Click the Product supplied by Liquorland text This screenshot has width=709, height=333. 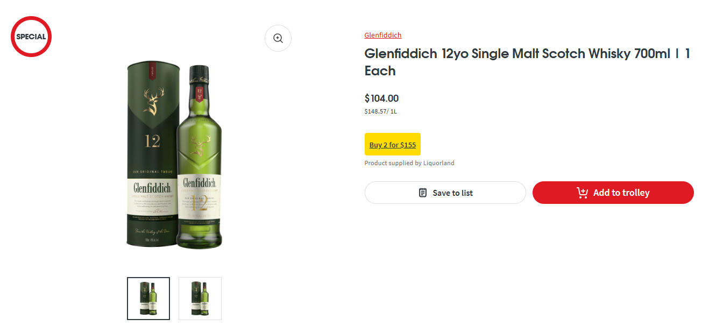tap(409, 163)
